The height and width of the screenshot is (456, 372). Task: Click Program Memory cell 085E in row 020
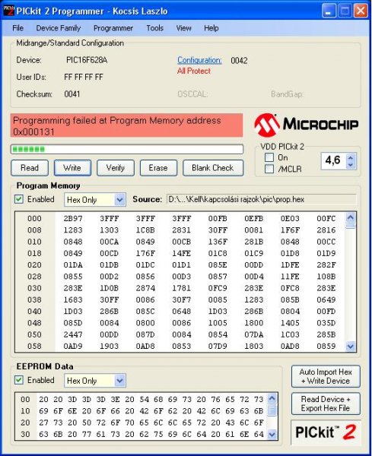pos(218,265)
